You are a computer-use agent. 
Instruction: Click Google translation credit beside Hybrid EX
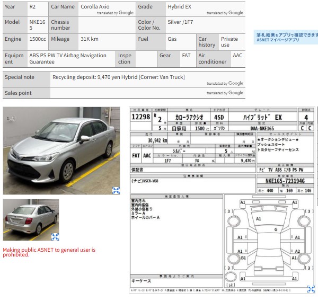coord(225,13)
